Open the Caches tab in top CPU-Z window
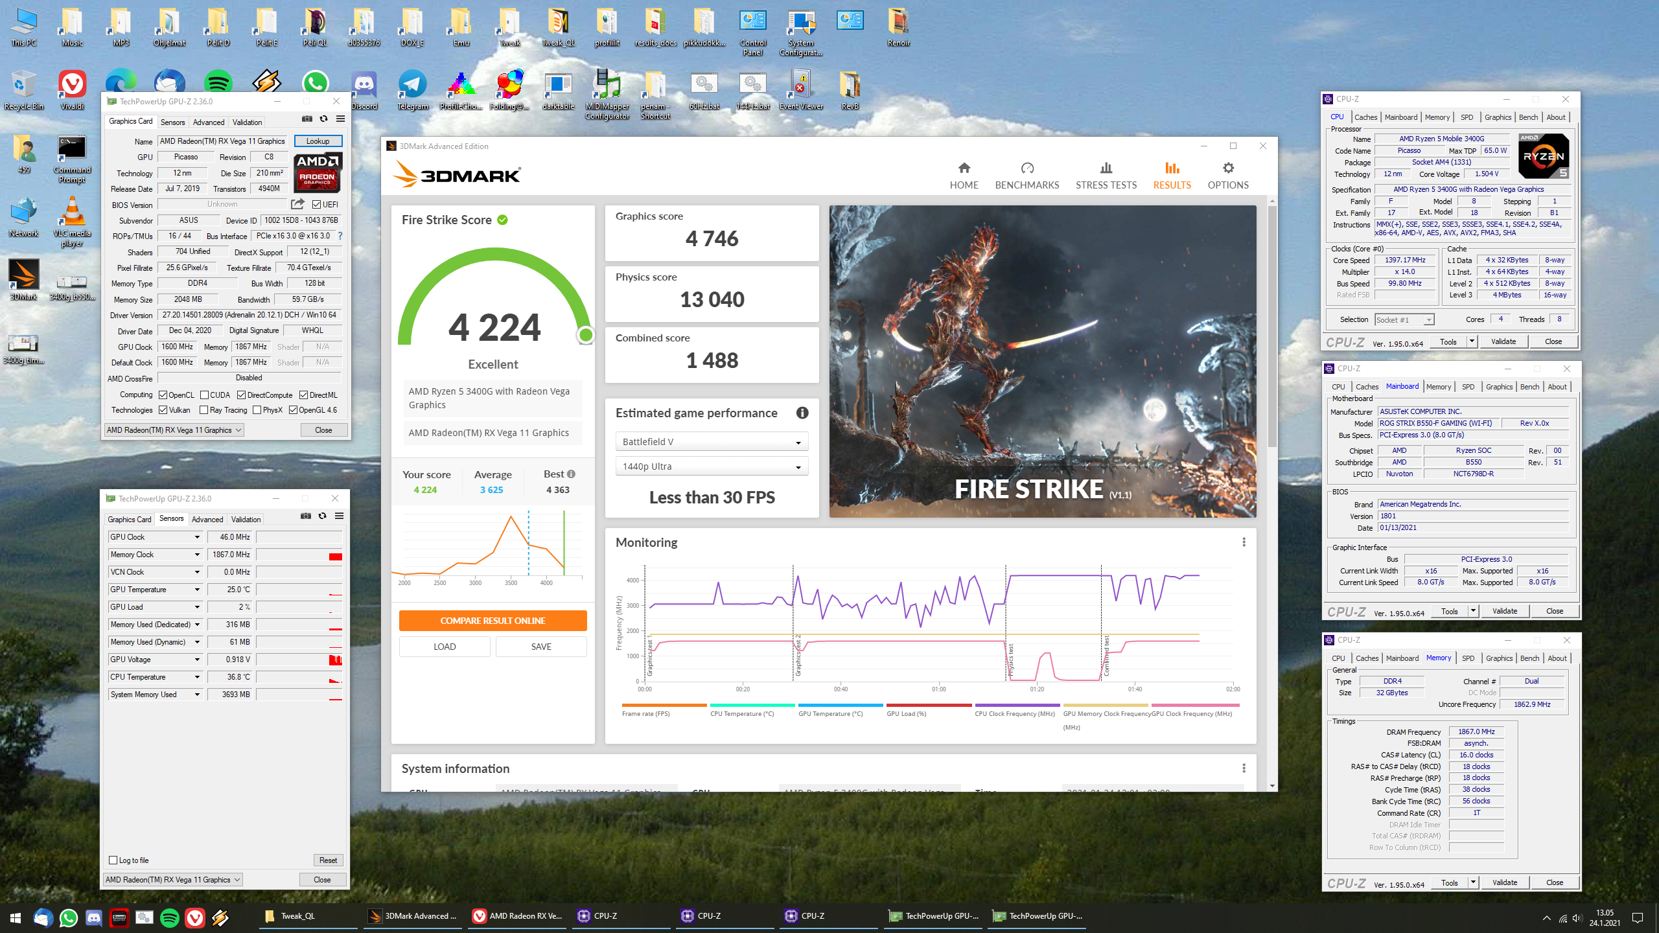 (x=1365, y=117)
